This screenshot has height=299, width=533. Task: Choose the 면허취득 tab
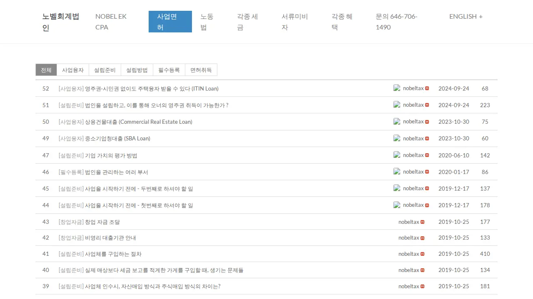pos(201,70)
